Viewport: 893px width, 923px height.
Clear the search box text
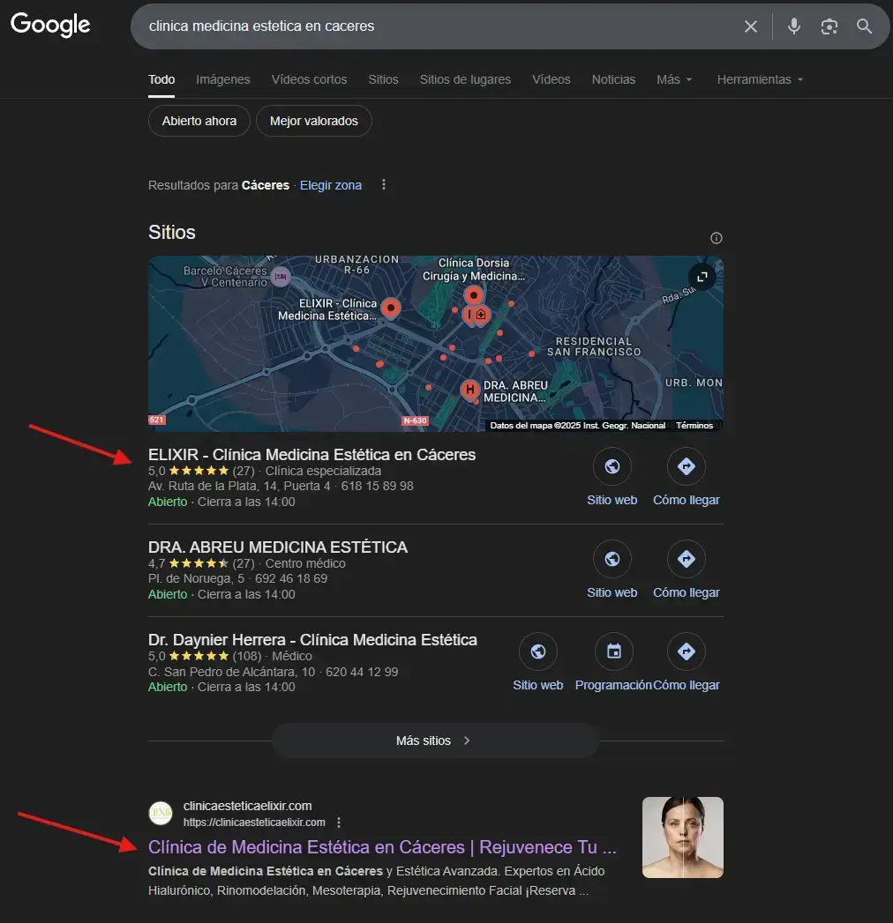750,26
